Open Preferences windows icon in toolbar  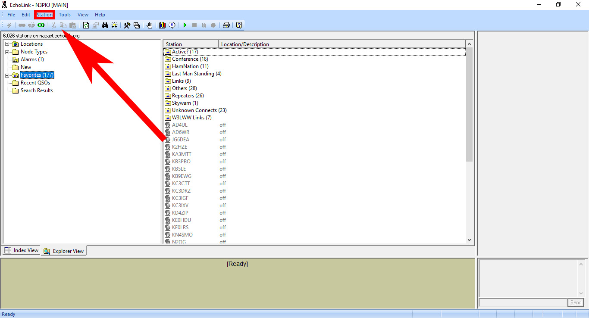(x=137, y=25)
